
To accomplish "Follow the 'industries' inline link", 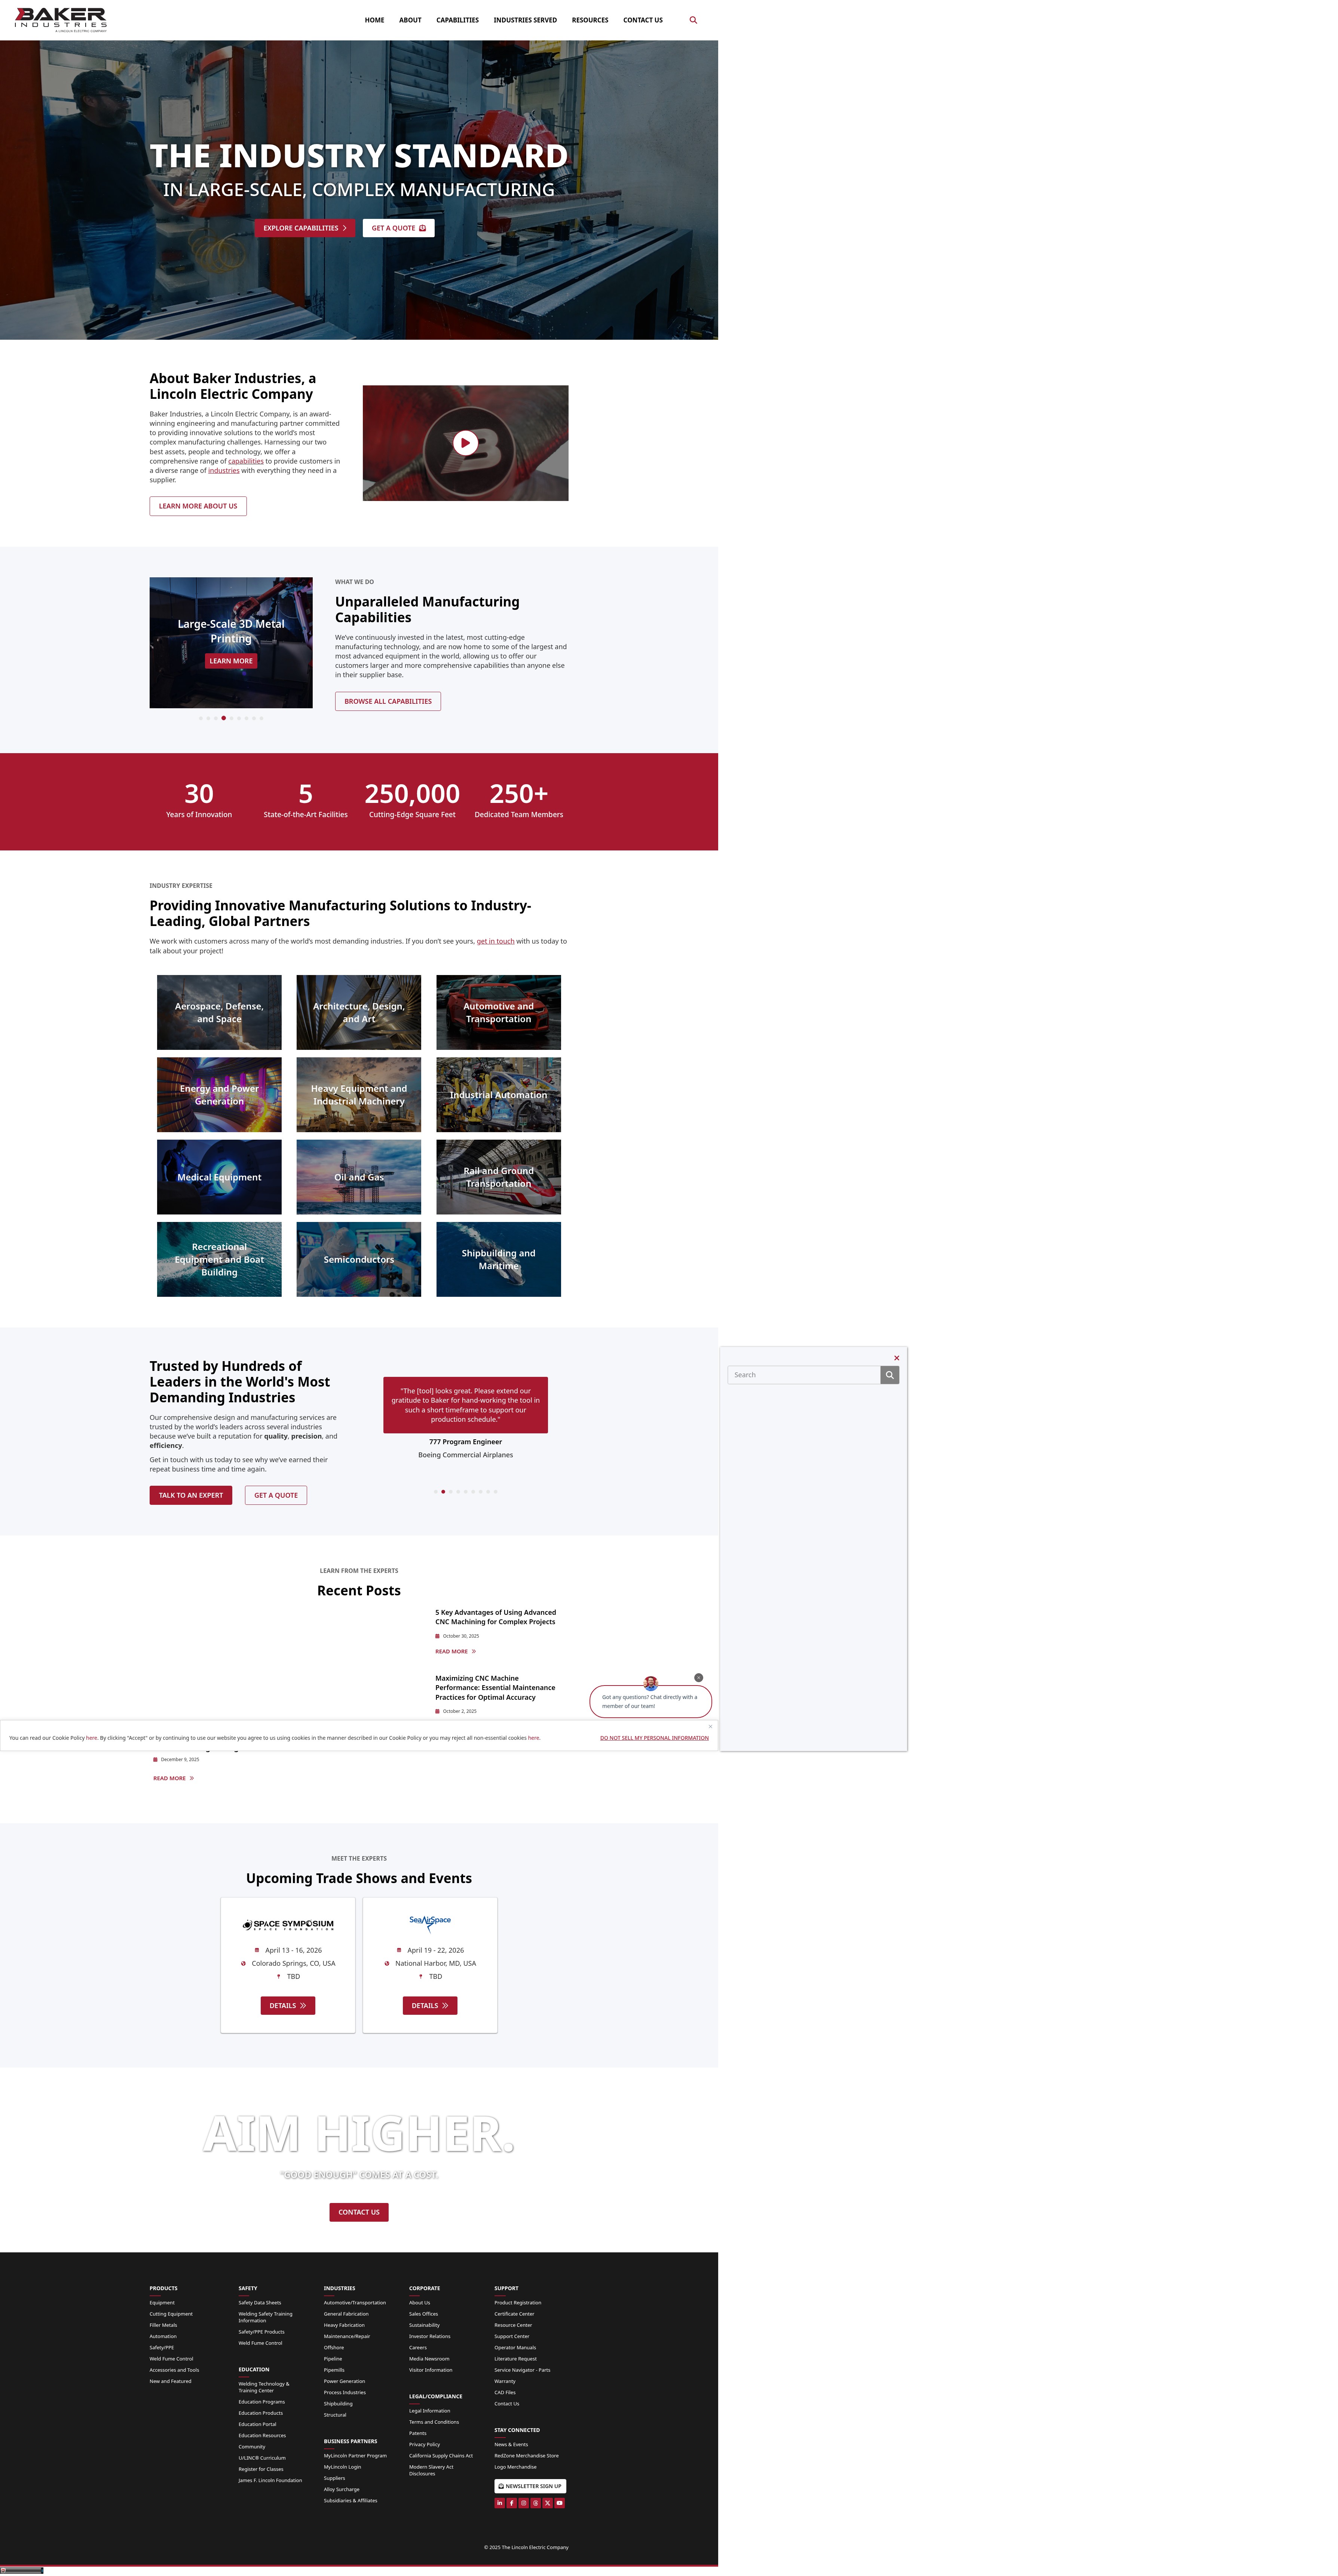I will 224,470.
